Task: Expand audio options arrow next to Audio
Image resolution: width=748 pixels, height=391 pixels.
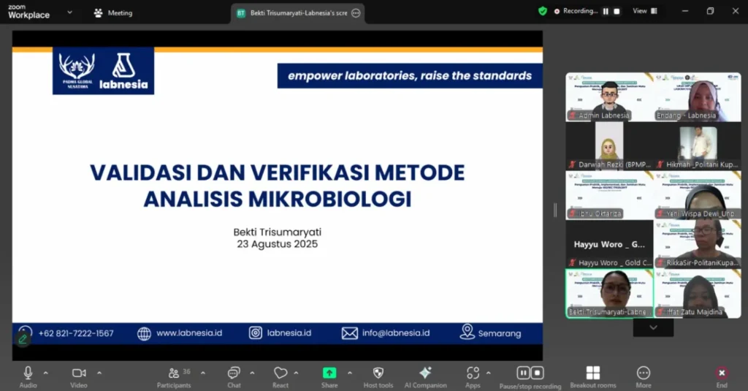Action: pos(46,373)
